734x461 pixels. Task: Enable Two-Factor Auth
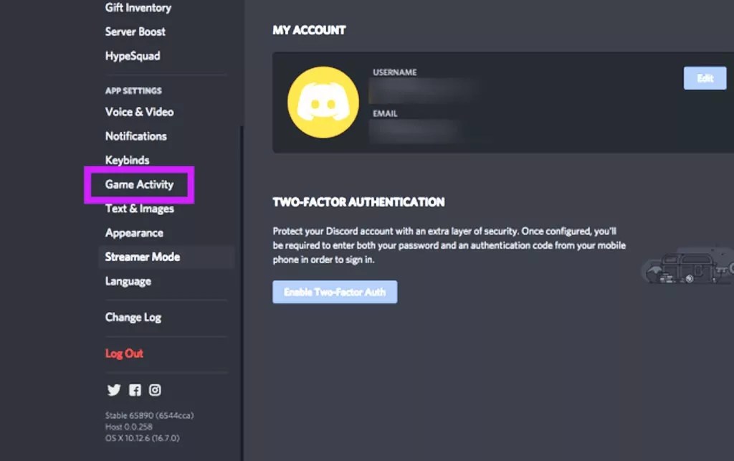pyautogui.click(x=335, y=292)
